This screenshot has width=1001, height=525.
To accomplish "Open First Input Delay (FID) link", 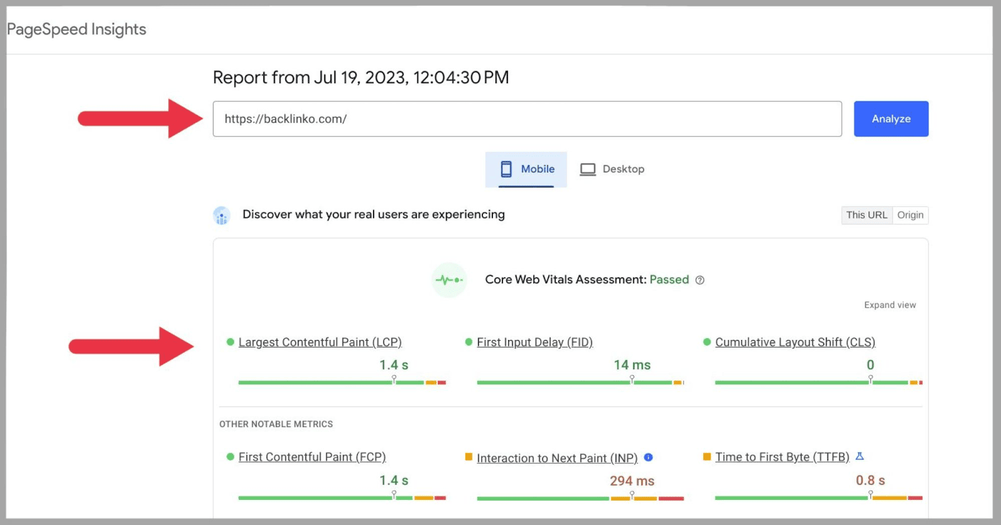I will [x=534, y=342].
